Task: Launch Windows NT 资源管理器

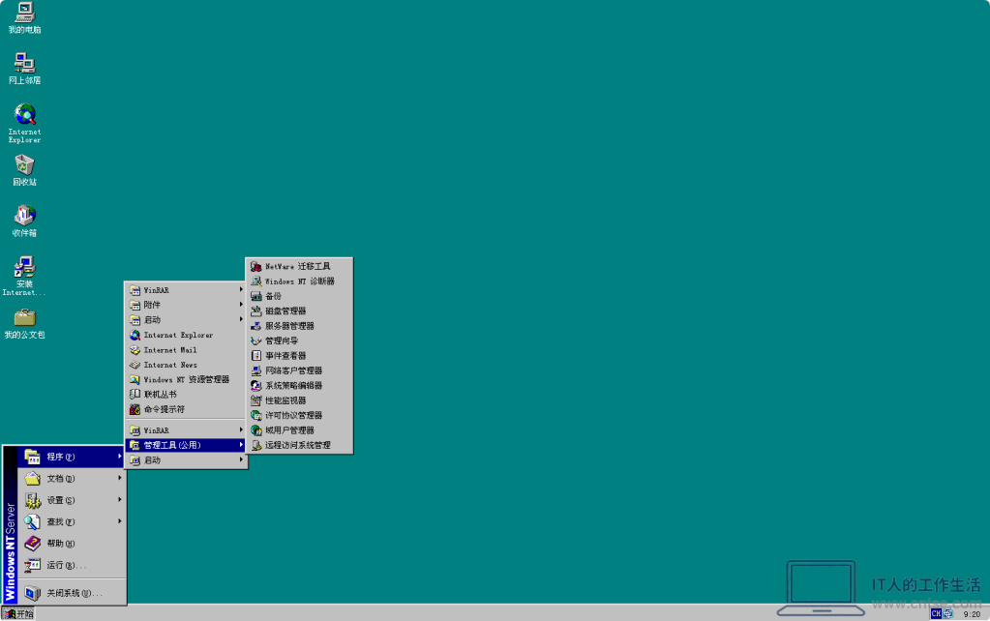Action: (x=186, y=380)
